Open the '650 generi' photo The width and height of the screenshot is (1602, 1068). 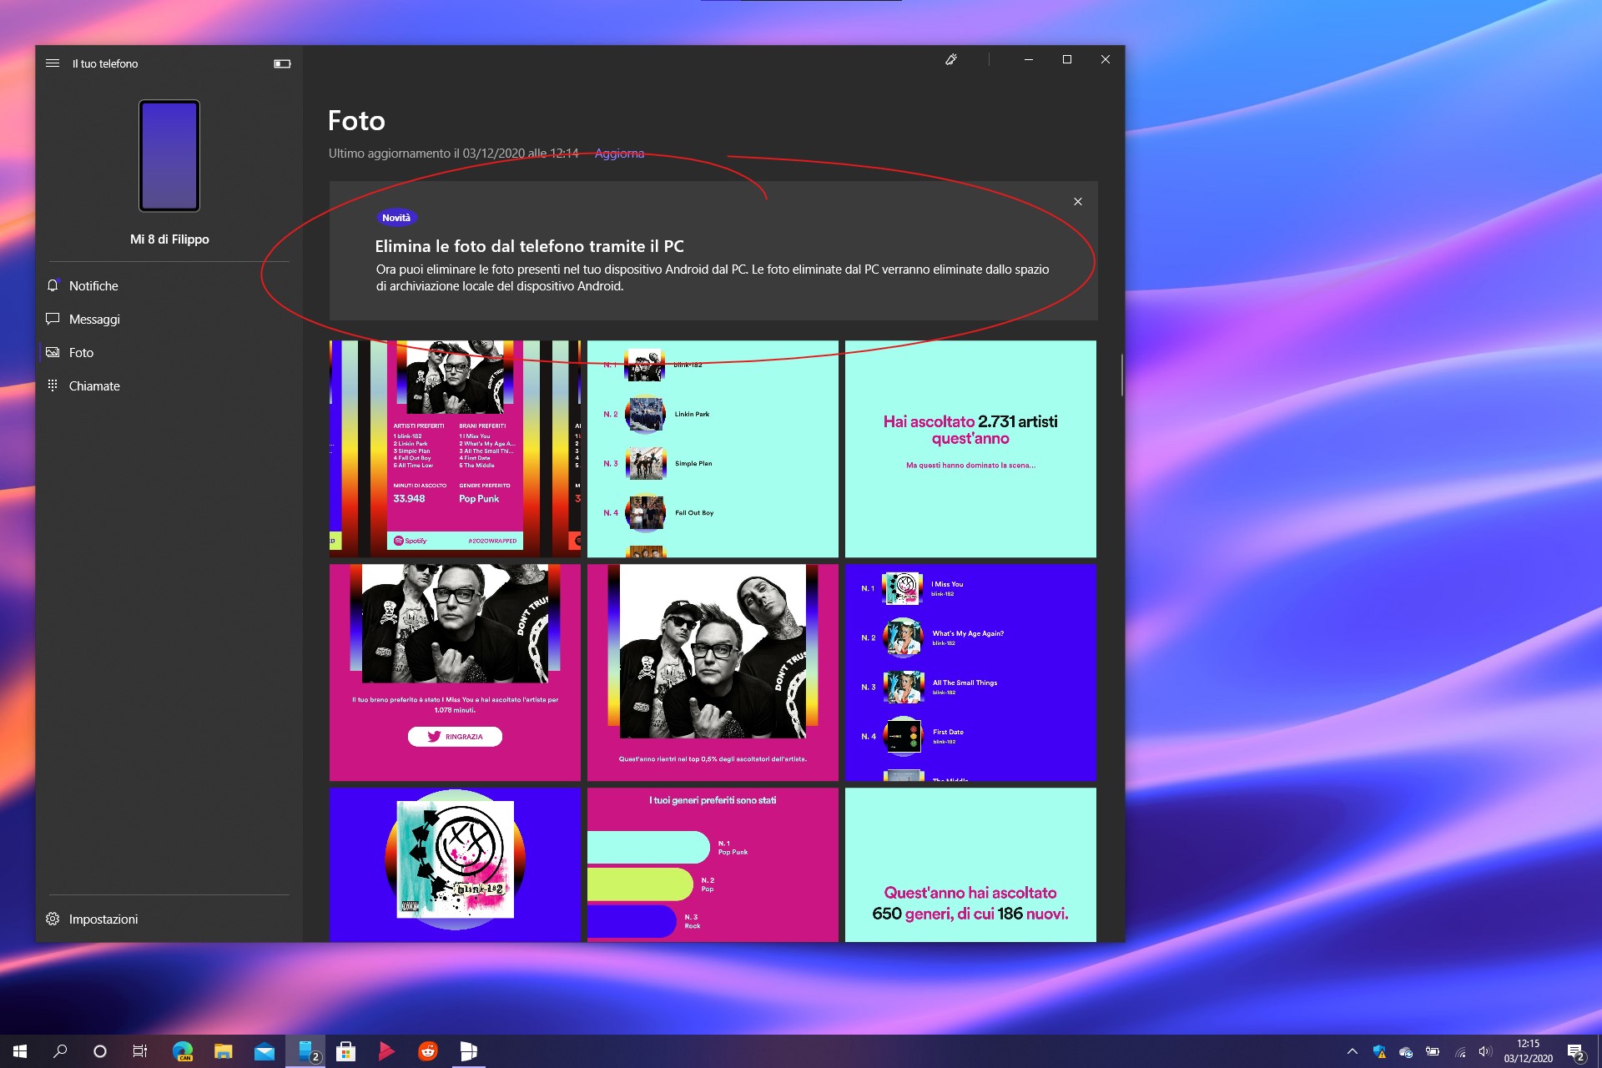pos(970,865)
